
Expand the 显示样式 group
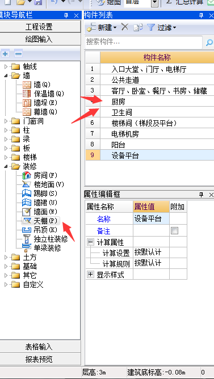coord(90,275)
